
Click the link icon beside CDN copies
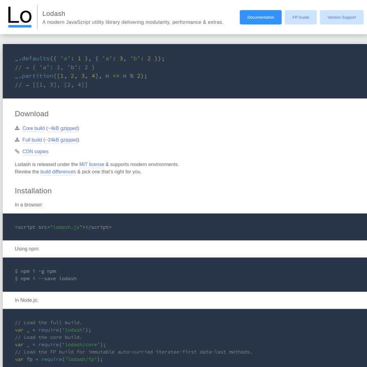(17, 151)
